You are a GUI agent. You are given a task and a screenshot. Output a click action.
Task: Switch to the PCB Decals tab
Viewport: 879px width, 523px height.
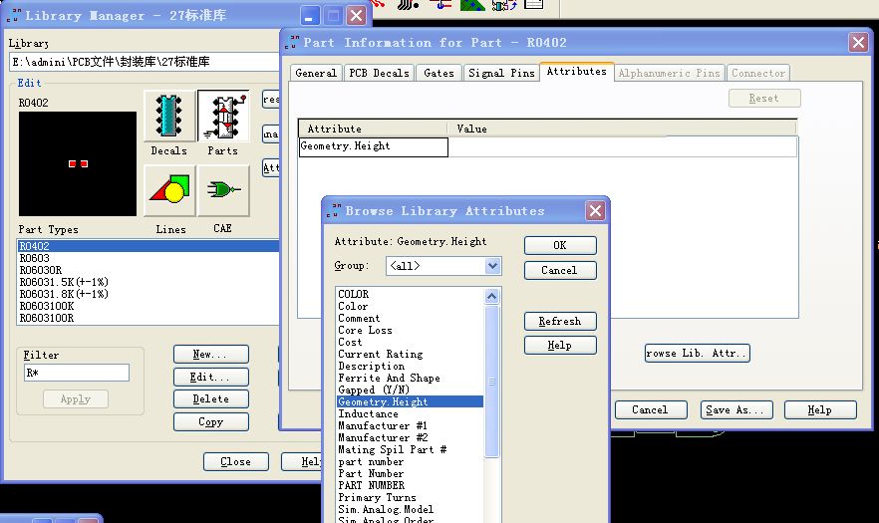point(376,73)
